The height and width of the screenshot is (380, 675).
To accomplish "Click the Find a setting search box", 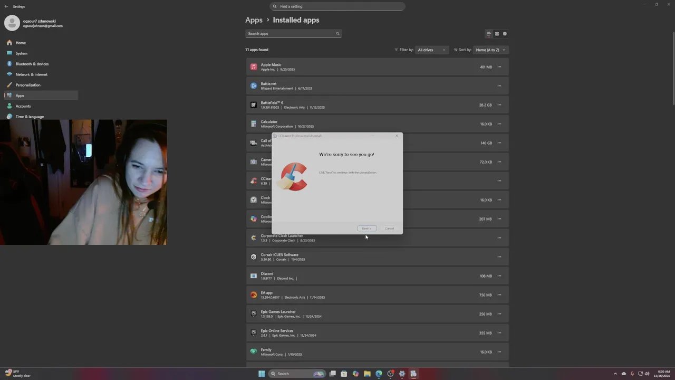I will click(x=337, y=6).
